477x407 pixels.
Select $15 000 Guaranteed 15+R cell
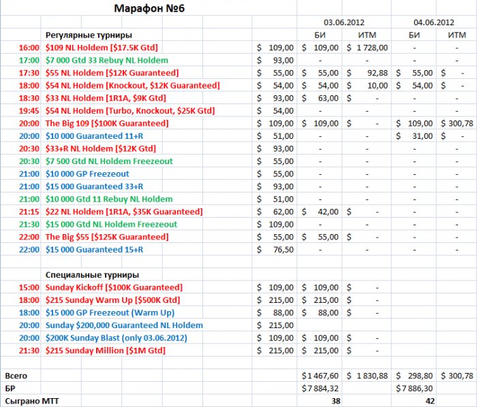click(94, 250)
